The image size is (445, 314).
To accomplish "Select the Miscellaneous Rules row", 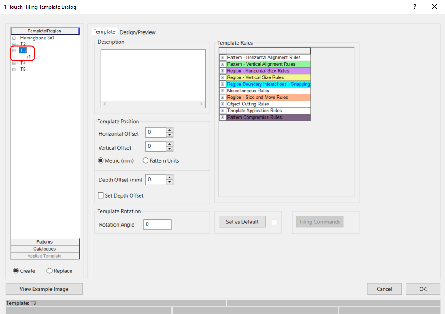I will click(x=268, y=91).
